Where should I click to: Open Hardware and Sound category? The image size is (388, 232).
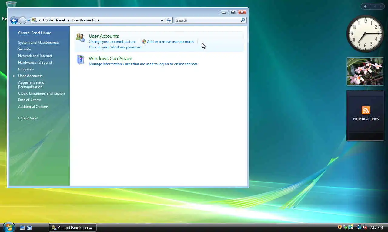tap(35, 63)
